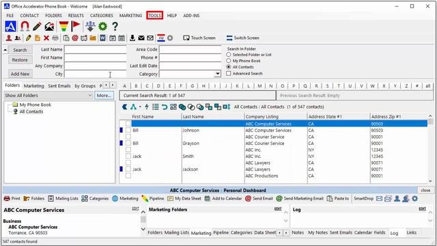
Task: Click the zip code icon
Action: [161, 38]
